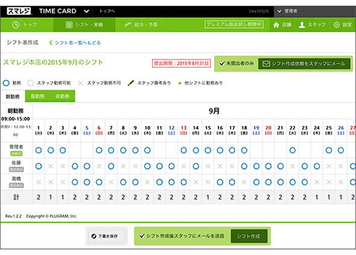Click the day 13 (日) column header

(x=183, y=130)
